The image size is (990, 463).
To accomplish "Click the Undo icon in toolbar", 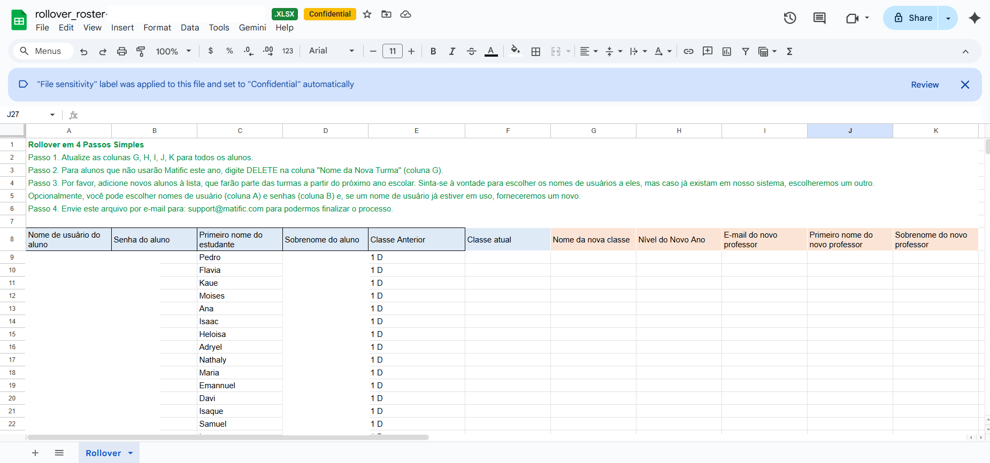I will pyautogui.click(x=83, y=51).
